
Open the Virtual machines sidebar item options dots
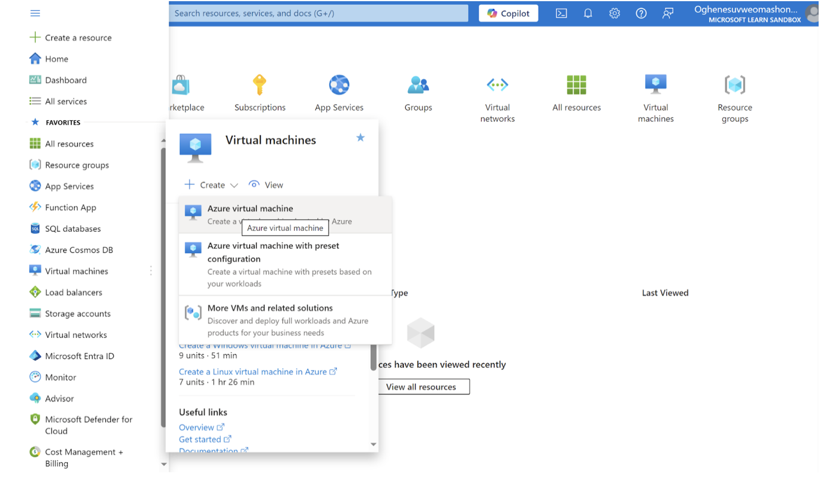click(x=151, y=271)
